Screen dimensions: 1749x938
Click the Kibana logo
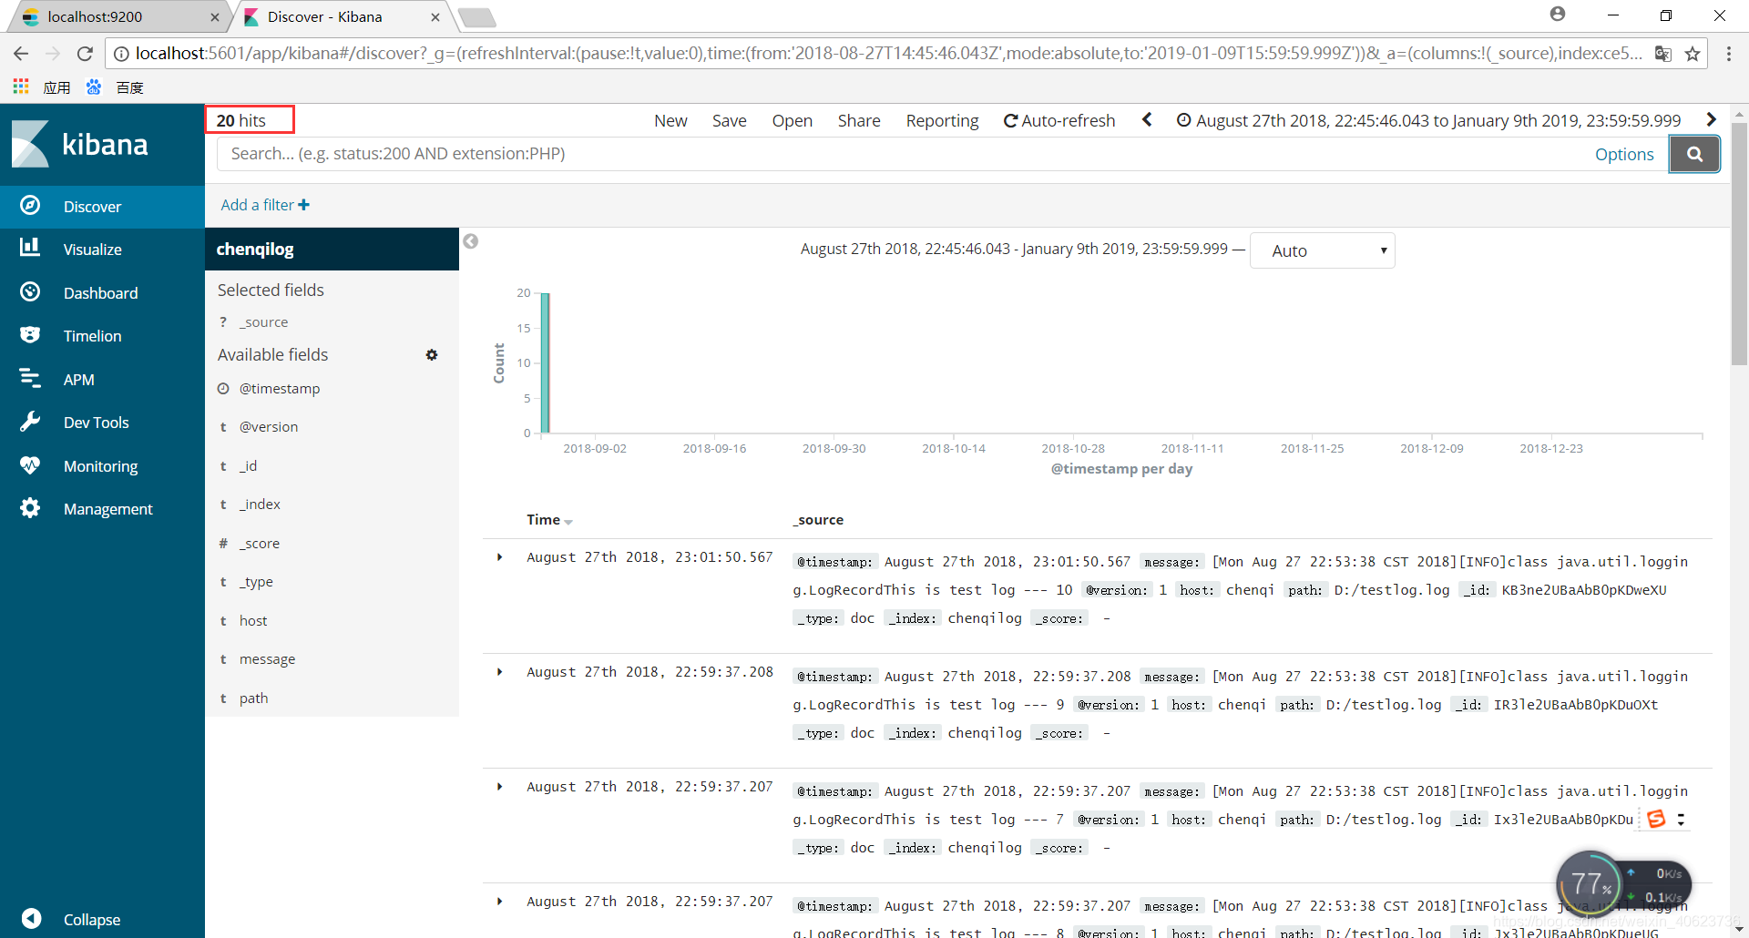pos(80,144)
